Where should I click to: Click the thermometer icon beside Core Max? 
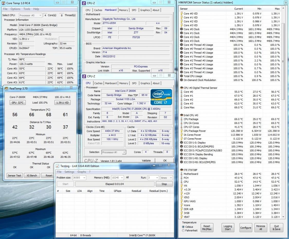click(x=182, y=107)
